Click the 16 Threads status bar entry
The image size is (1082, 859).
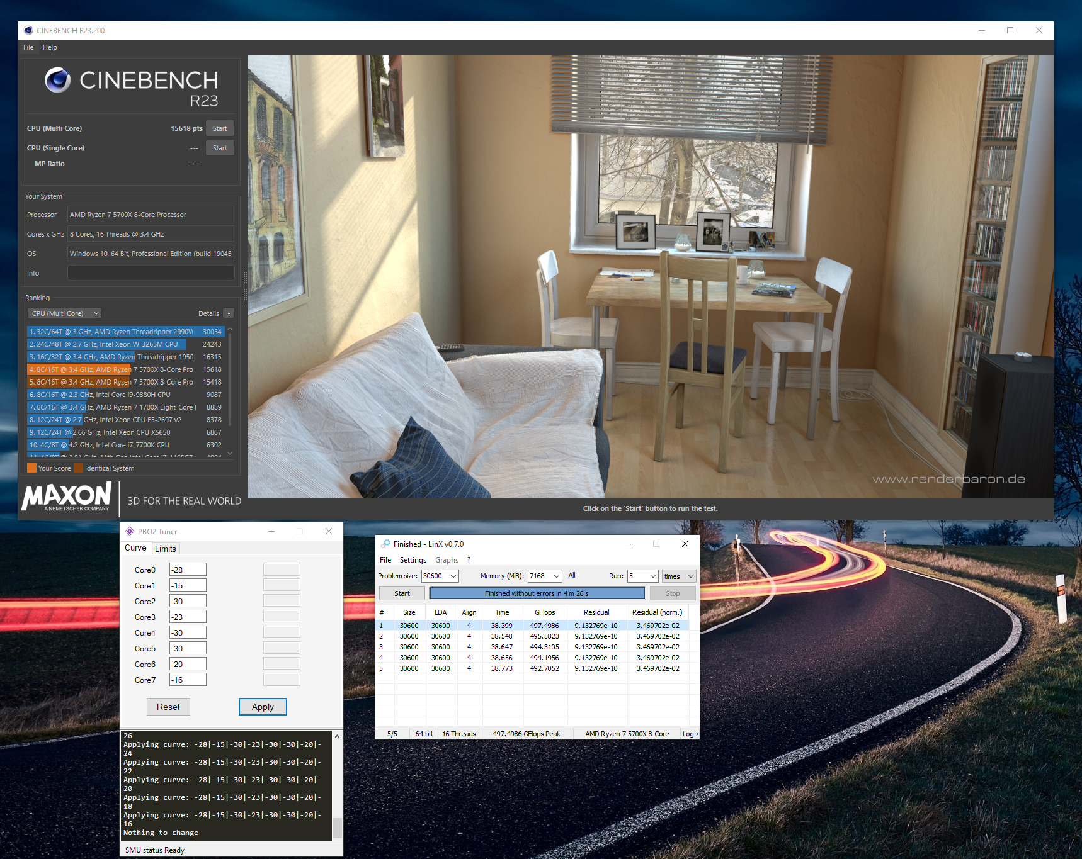459,734
